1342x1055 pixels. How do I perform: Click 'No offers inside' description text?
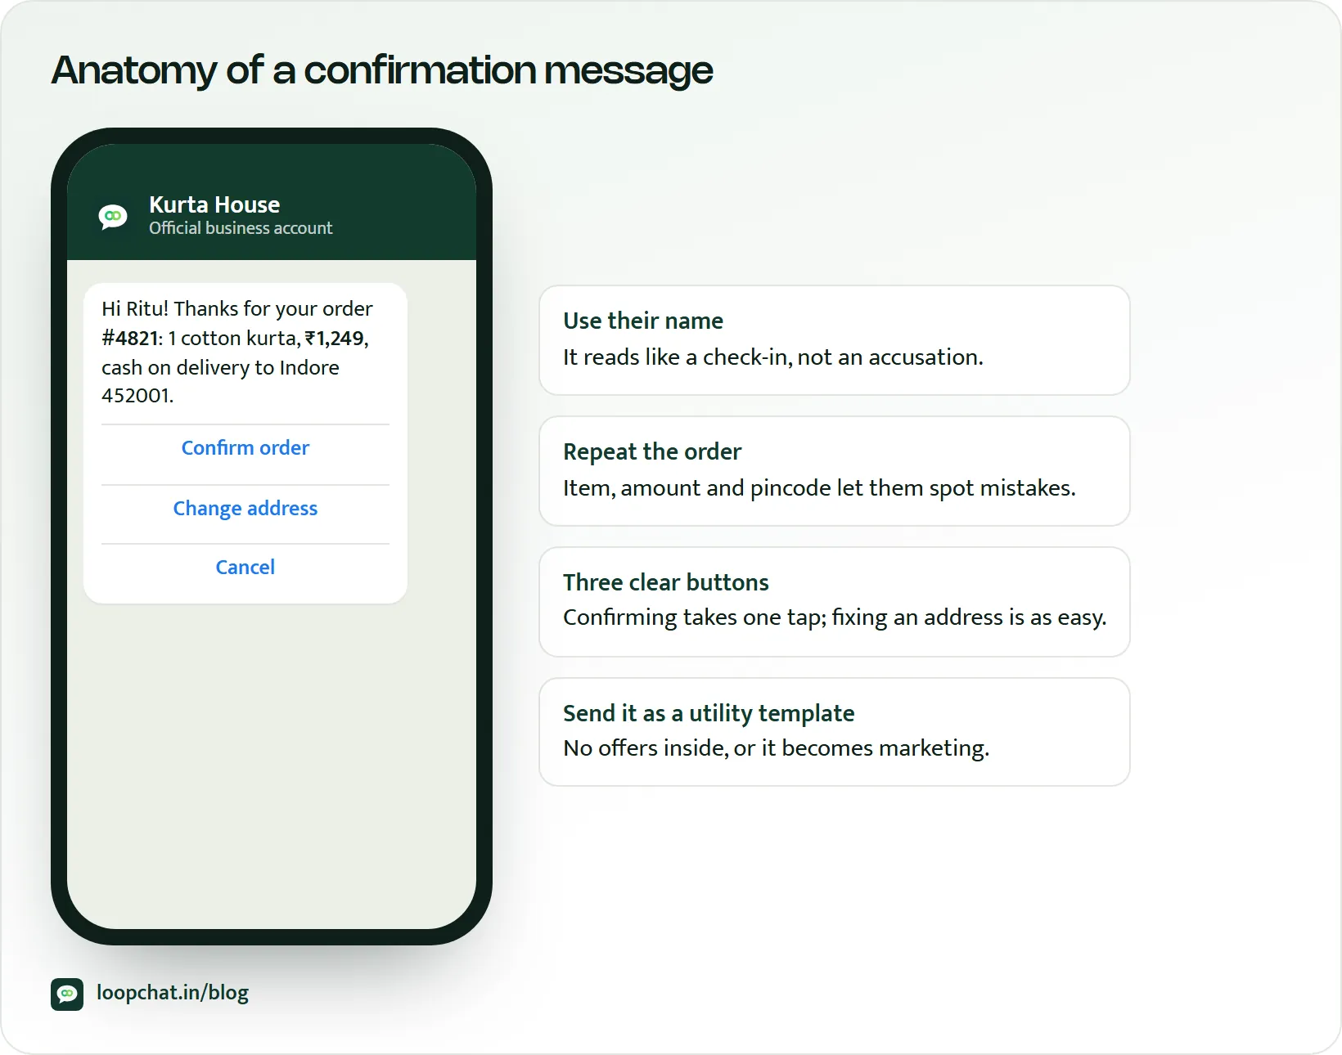776,748
